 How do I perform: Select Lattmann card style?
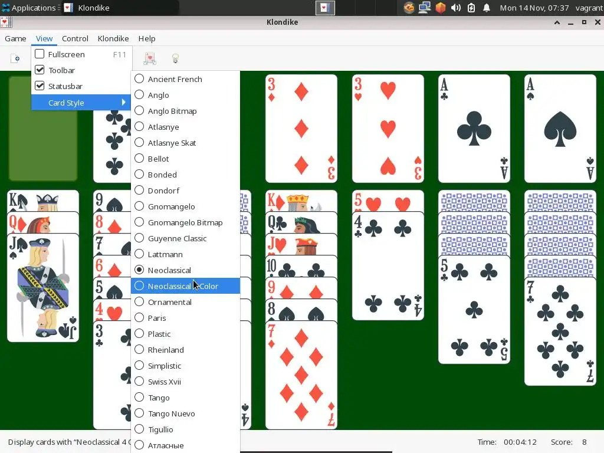pos(185,254)
